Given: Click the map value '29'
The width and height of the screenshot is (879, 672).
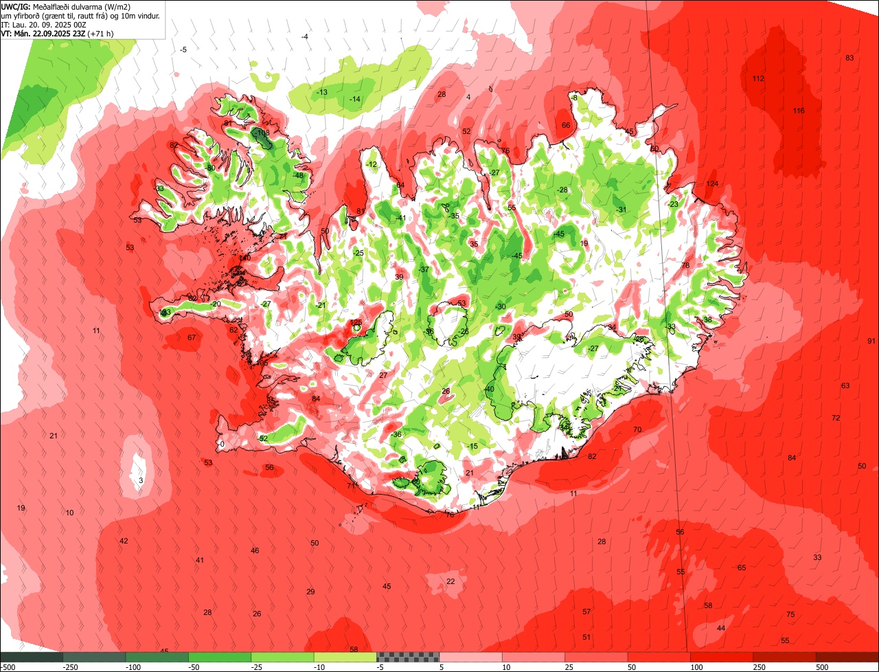Looking at the screenshot, I should (310, 592).
